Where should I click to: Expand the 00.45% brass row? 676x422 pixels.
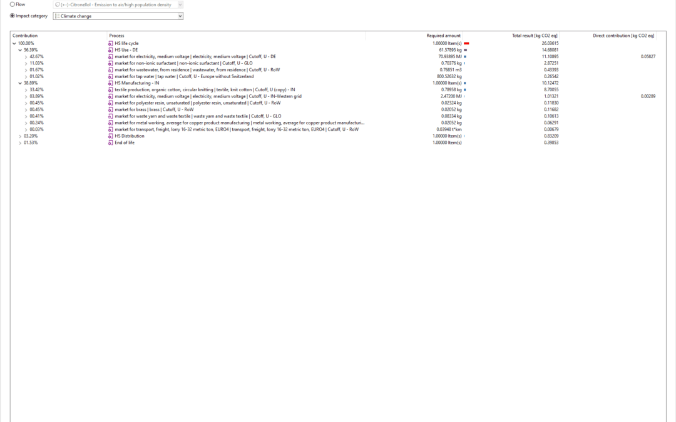coord(26,110)
